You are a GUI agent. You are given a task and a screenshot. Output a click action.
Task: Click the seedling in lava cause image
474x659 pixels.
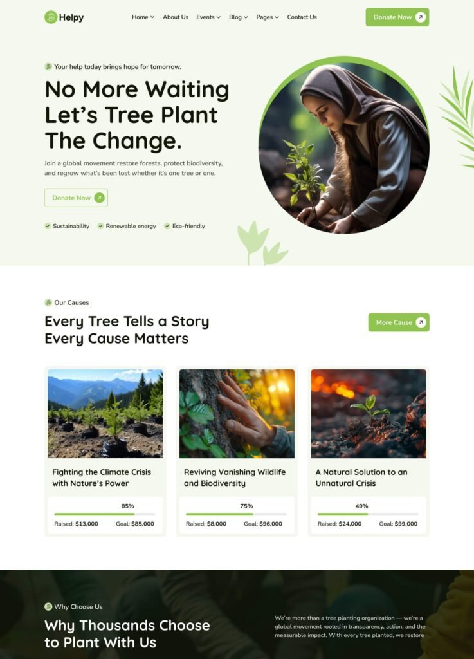[x=369, y=414]
